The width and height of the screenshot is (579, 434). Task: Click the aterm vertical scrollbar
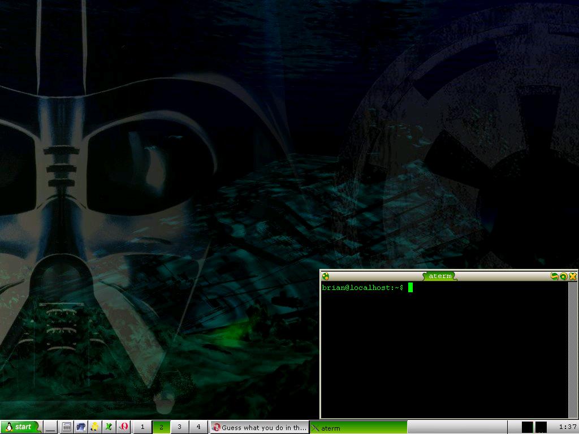point(573,349)
